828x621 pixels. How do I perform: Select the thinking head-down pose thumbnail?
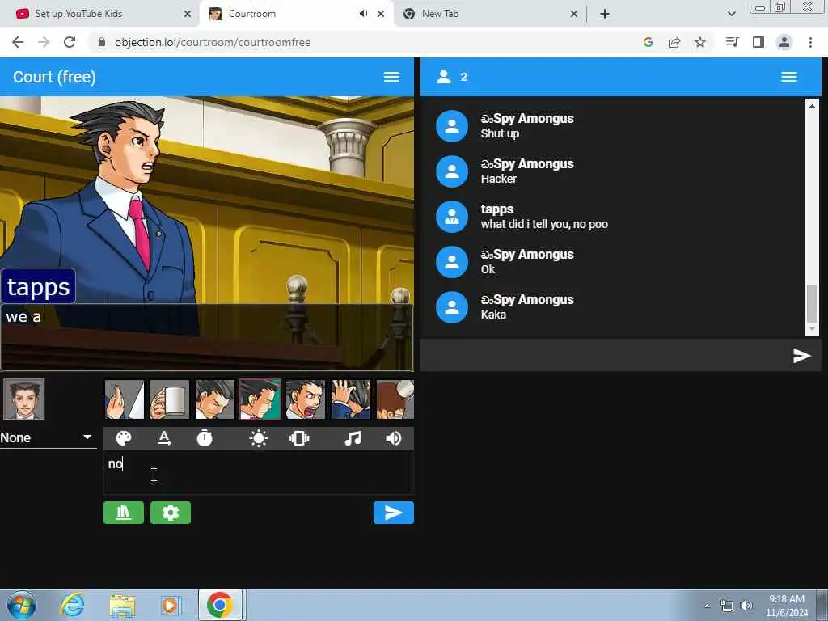point(215,399)
